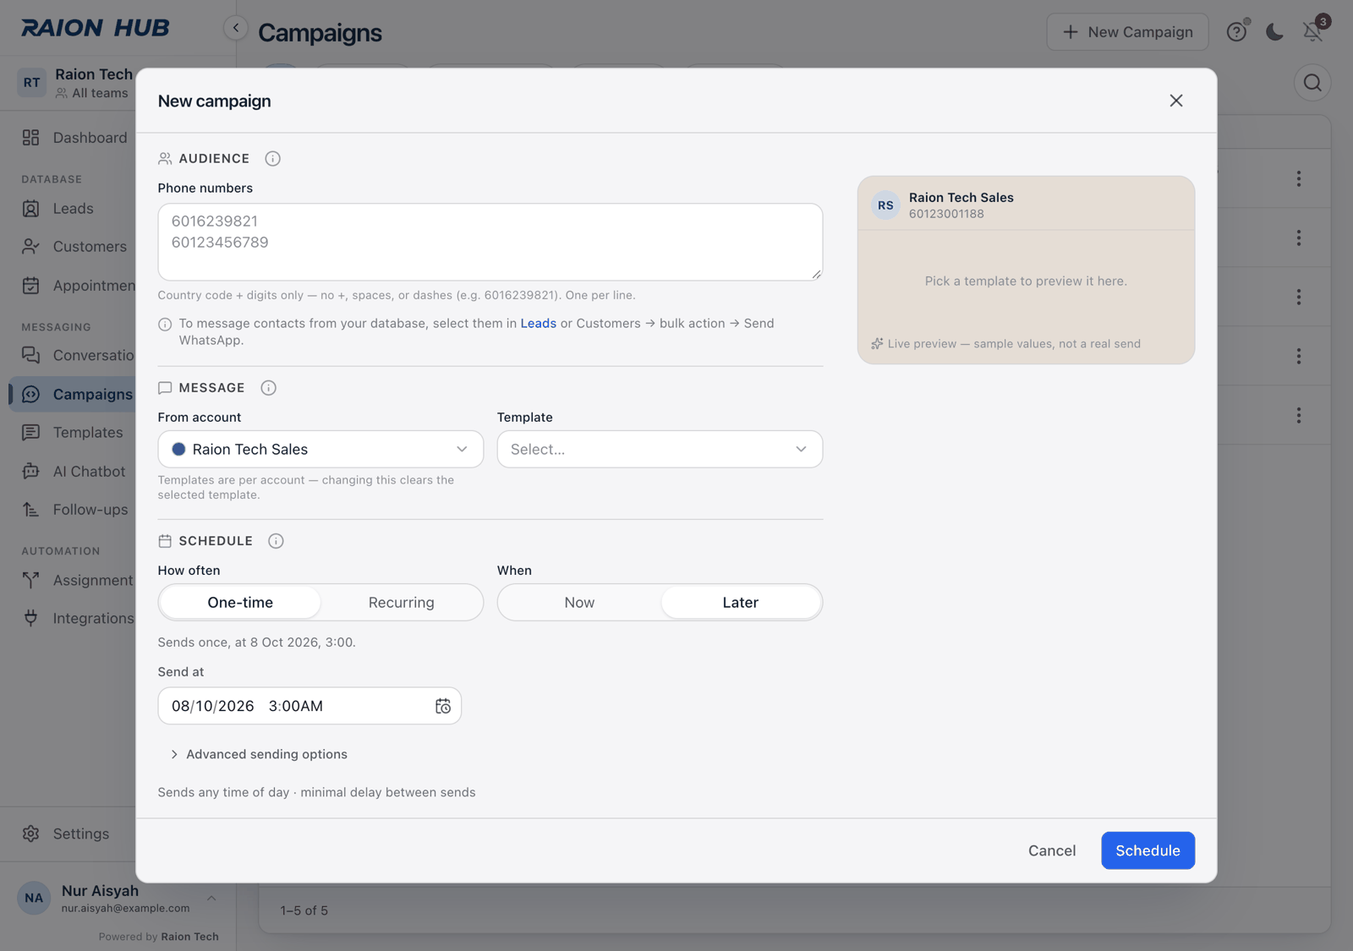Screen dimensions: 1353x951
Task: Toggle dark mode moon icon
Action: click(x=1274, y=32)
